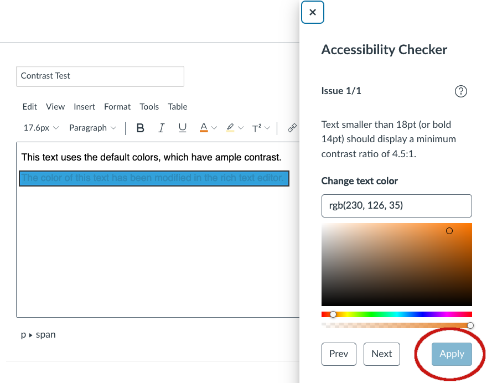Open the Paragraph block format dropdown

[92, 128]
